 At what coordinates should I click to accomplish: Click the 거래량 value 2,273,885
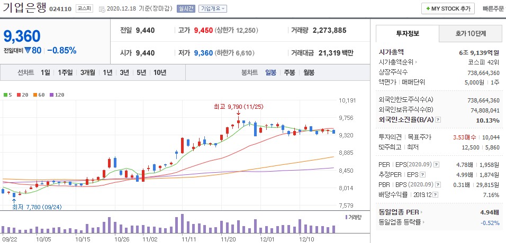coord(329,31)
